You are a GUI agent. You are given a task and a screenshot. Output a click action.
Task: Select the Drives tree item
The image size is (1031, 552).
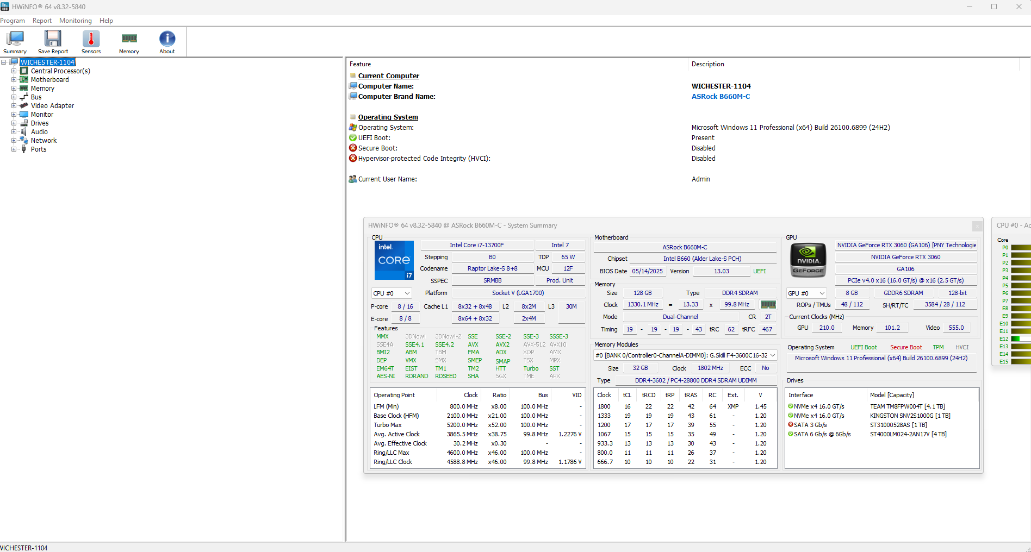[40, 123]
